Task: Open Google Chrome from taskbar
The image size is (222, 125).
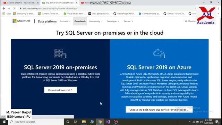Action: 100,122
